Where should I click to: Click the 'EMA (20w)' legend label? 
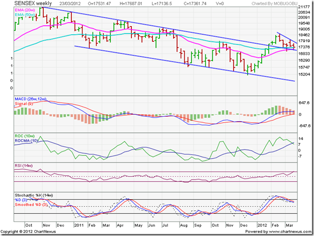tap(25, 10)
